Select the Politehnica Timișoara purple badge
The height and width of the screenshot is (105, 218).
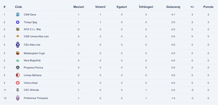pos(18,98)
